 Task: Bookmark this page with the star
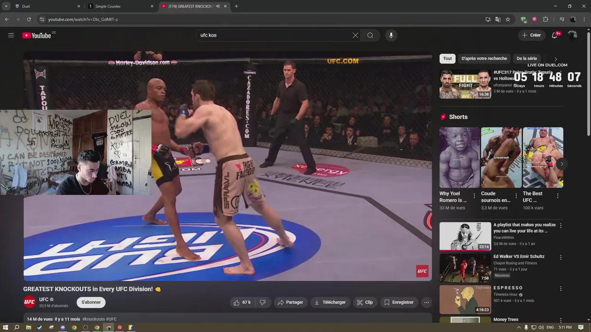(x=508, y=19)
